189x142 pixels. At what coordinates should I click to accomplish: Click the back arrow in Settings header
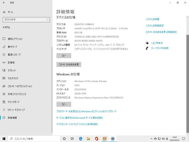[4, 2]
